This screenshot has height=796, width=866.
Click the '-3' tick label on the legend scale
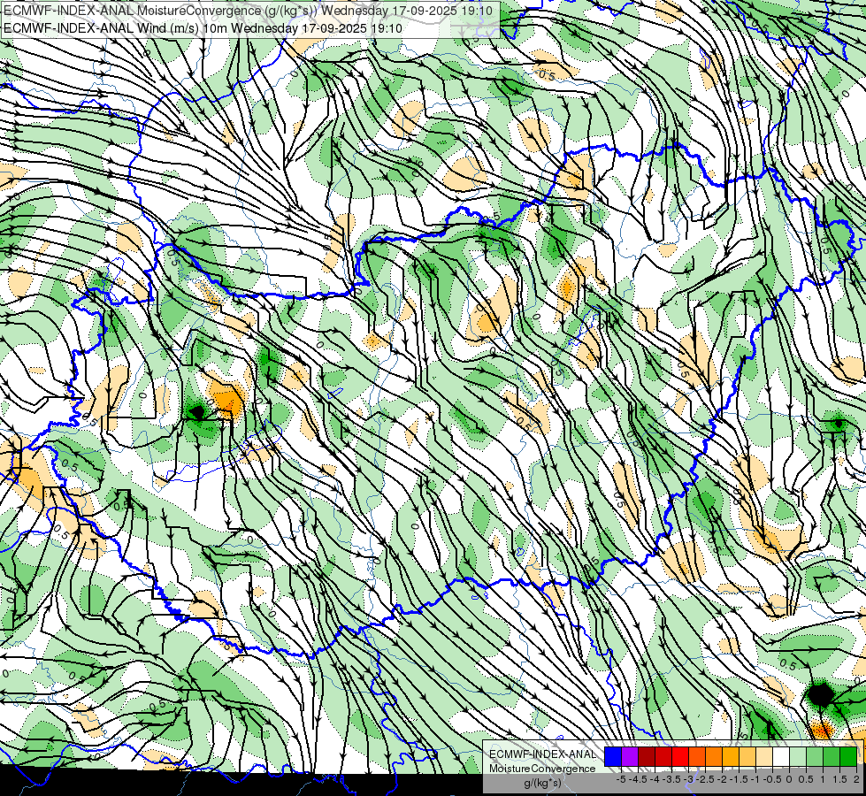pos(689,779)
